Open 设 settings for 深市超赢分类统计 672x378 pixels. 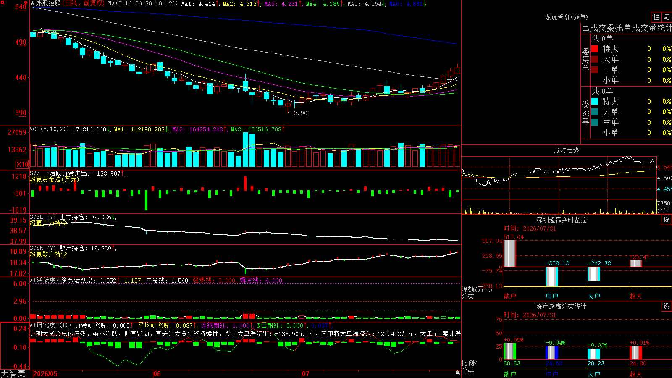point(667,306)
